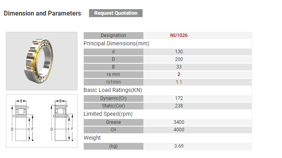The image size is (282, 158).
Task: Click the width B value 33
Action: click(179, 67)
